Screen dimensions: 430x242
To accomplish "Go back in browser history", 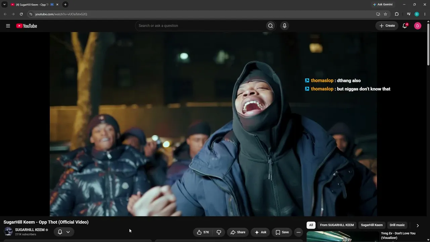I will pos(5,14).
